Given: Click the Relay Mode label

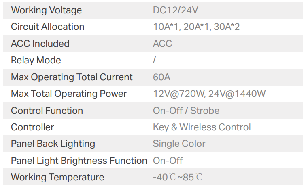Looking at the screenshot, I should point(36,61).
